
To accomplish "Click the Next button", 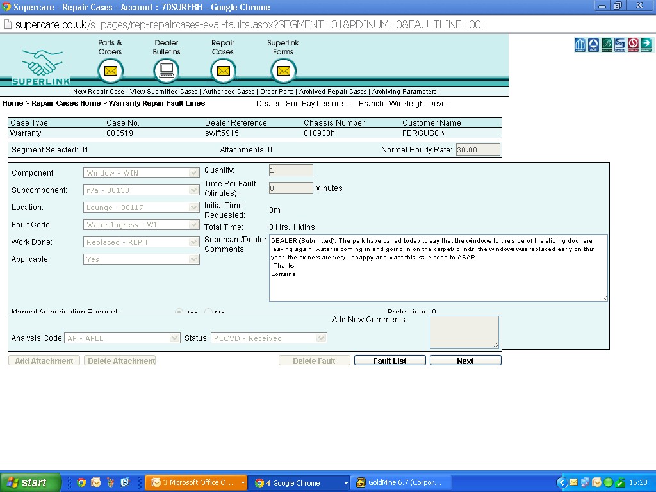I will (465, 361).
